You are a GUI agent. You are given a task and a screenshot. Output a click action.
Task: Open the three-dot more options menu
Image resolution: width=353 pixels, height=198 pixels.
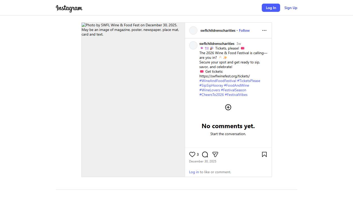[x=264, y=30]
